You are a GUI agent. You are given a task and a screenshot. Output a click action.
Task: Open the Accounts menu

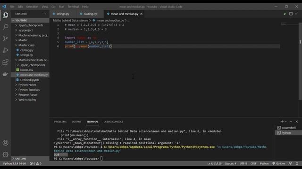(5, 143)
